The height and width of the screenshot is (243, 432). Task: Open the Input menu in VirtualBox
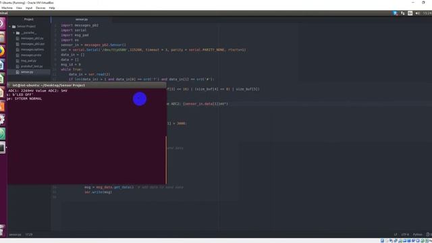click(29, 8)
